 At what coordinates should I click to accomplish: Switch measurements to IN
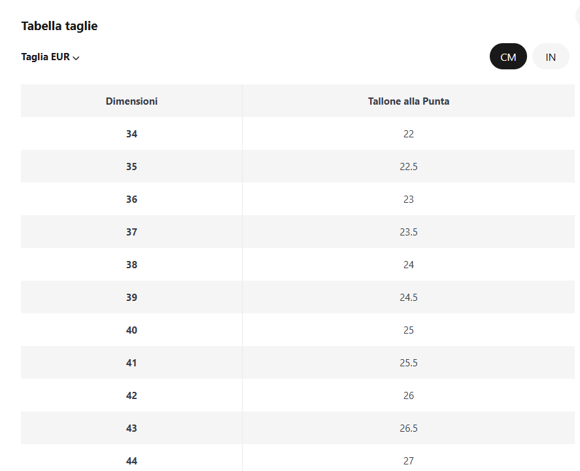551,57
